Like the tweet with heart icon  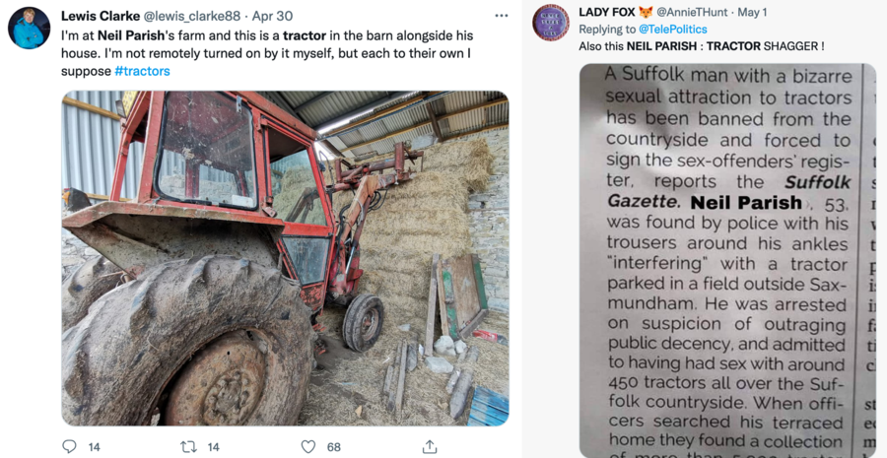308,446
